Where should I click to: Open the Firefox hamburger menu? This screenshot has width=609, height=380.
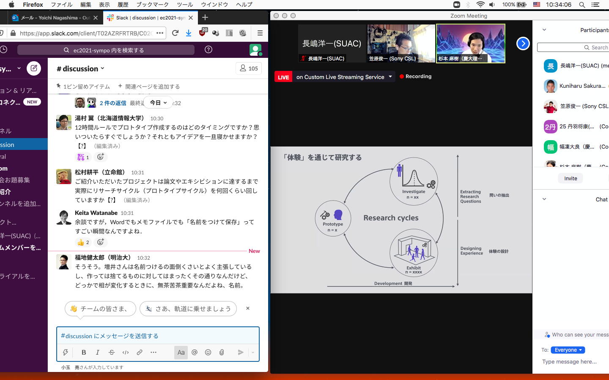(x=260, y=33)
